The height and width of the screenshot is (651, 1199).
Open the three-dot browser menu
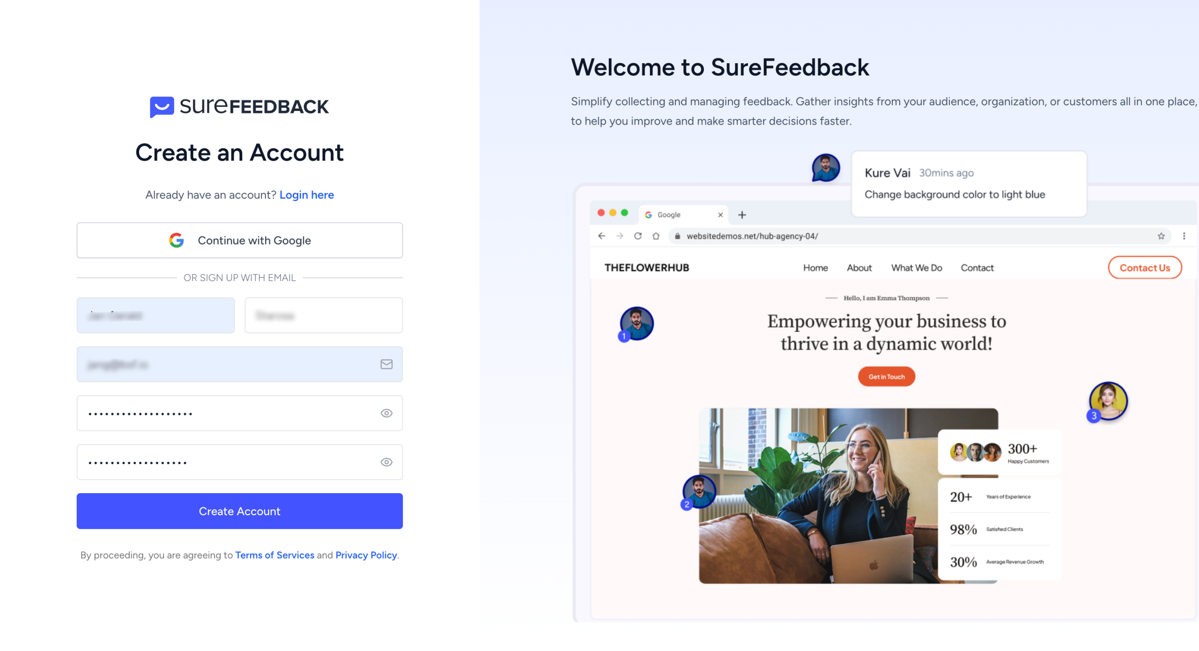point(1184,236)
